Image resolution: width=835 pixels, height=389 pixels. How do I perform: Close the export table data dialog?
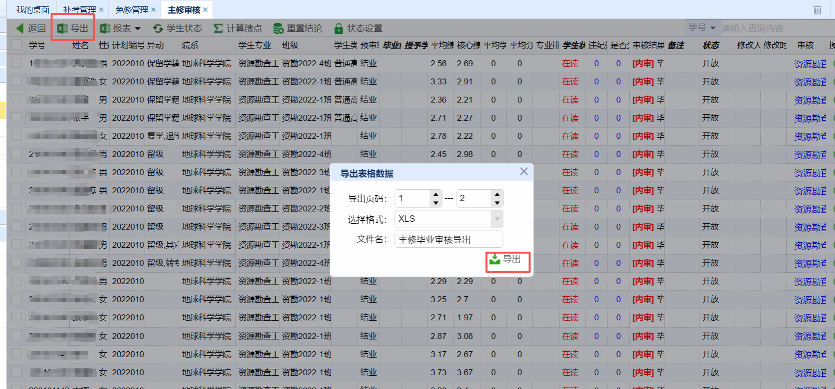click(524, 171)
